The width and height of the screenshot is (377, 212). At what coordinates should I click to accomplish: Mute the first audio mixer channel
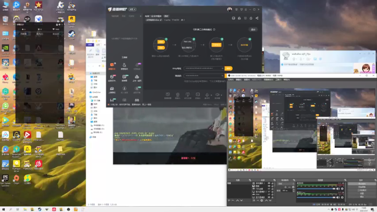point(338,188)
